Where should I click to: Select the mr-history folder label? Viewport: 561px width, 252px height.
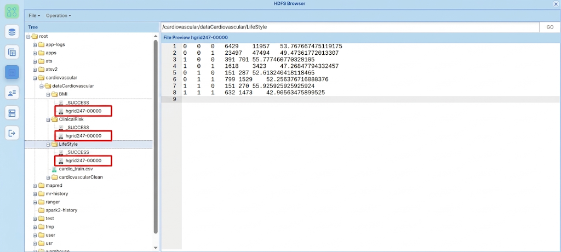(x=57, y=193)
